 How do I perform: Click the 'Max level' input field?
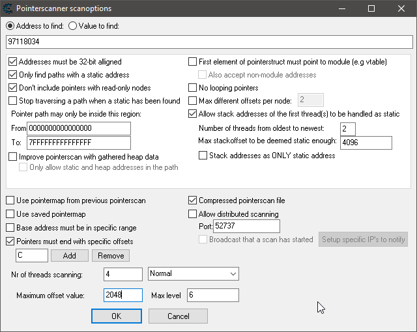[x=212, y=295]
